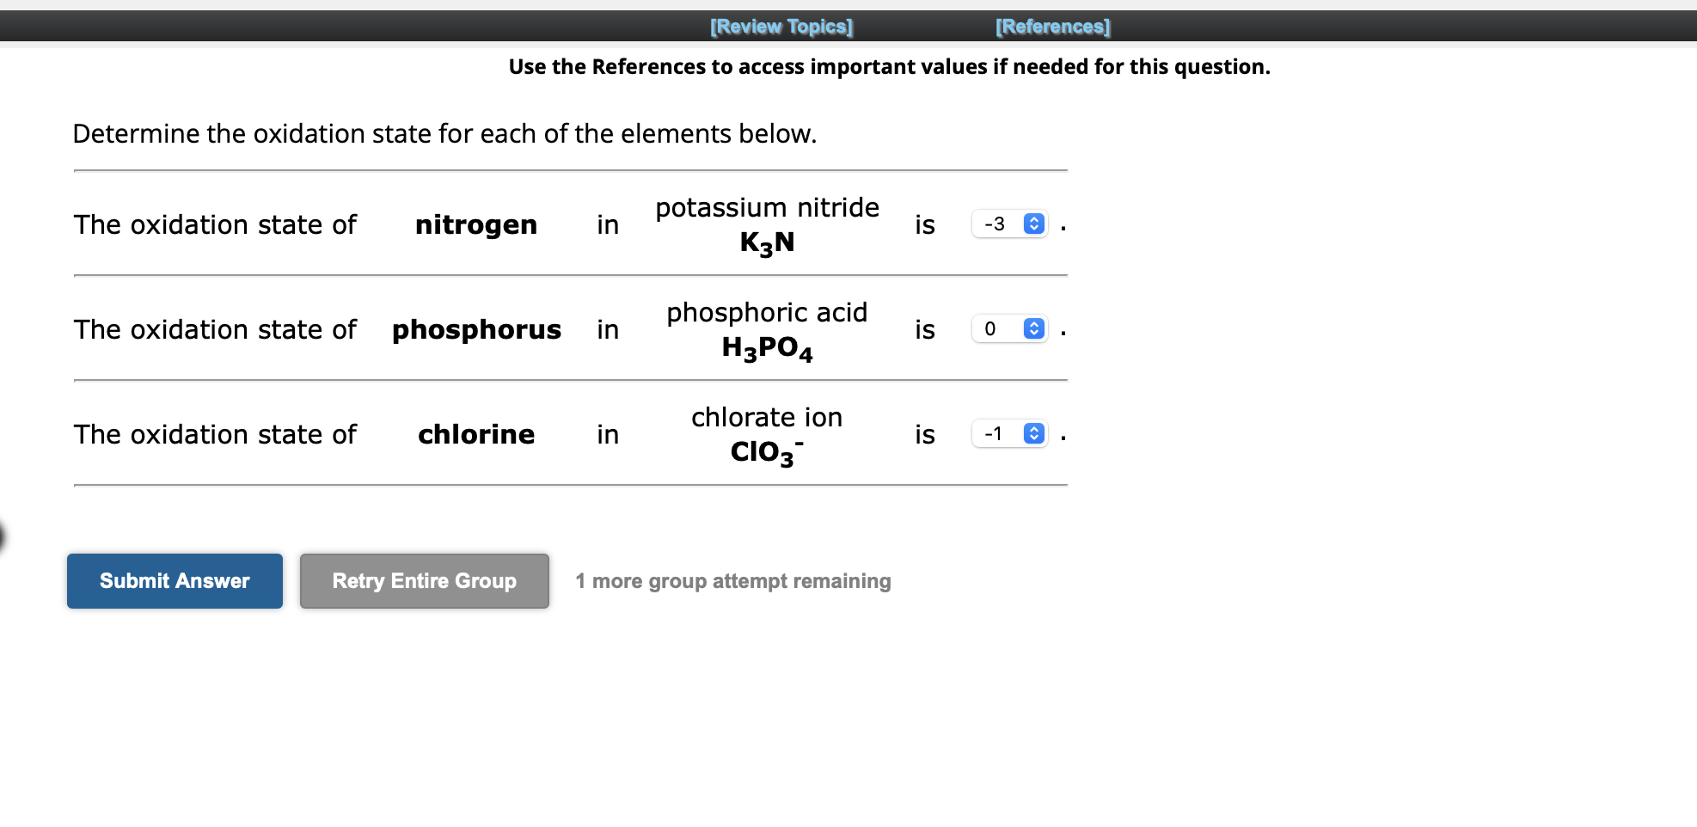Open the References link
Image resolution: width=1697 pixels, height=827 pixels.
coord(1051,26)
